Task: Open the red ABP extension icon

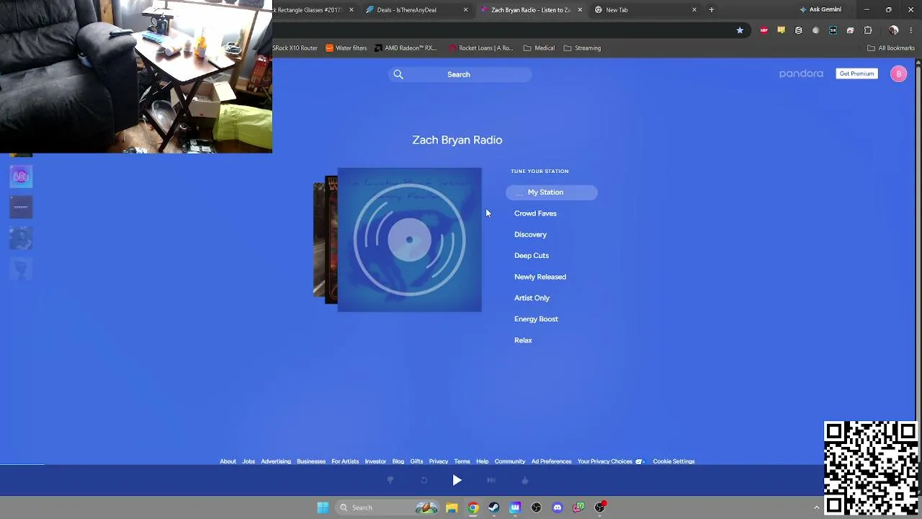Action: (764, 30)
